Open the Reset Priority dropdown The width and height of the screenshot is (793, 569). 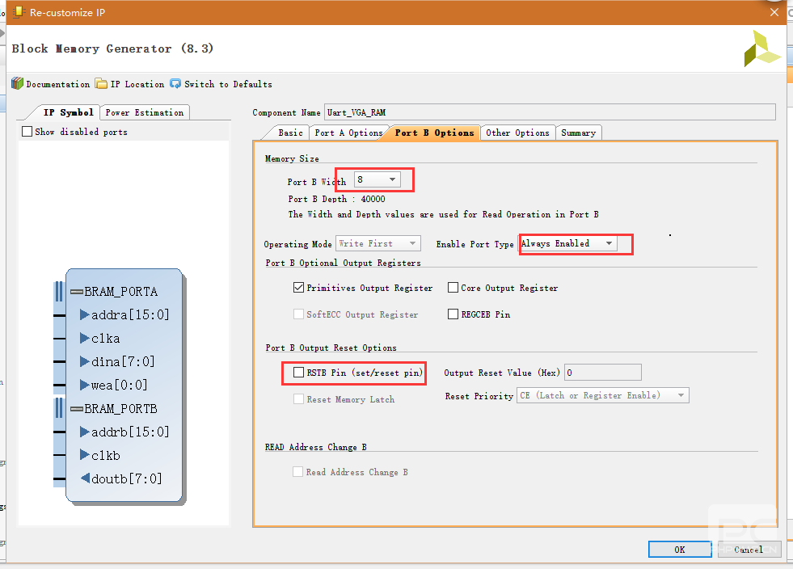click(603, 395)
